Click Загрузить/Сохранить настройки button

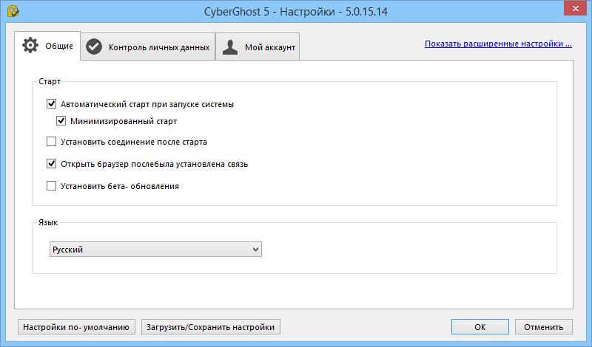click(211, 326)
